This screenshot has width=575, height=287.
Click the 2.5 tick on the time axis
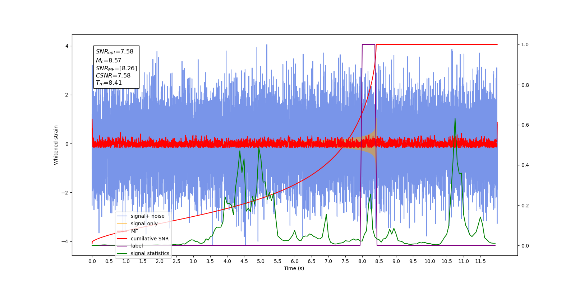(x=176, y=261)
